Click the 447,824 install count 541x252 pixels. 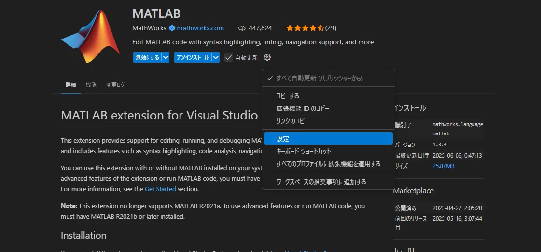(x=260, y=28)
